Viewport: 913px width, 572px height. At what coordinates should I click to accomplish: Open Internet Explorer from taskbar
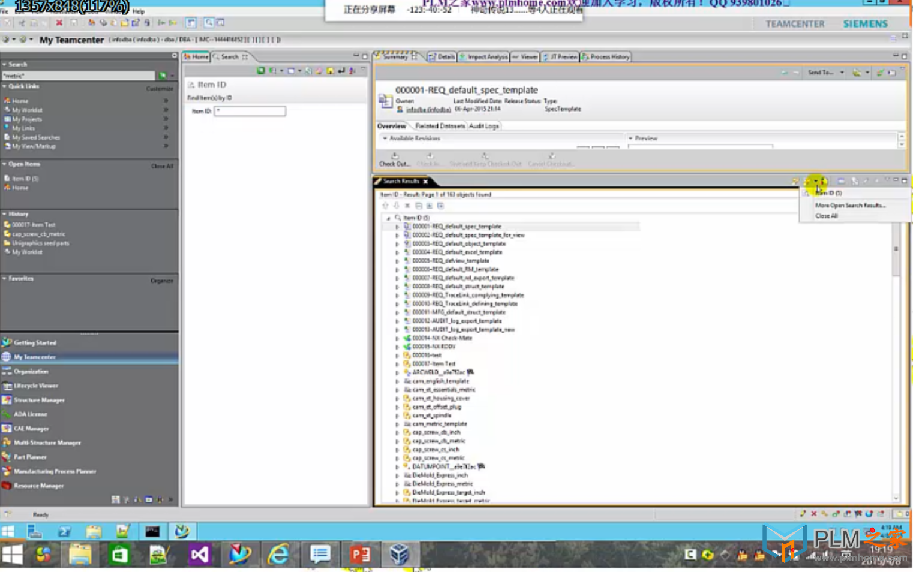[x=278, y=555]
